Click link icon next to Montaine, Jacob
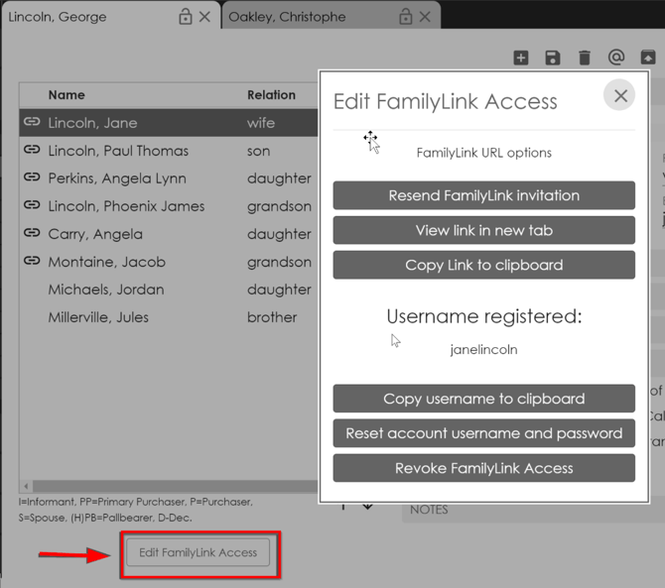This screenshot has height=588, width=665. [32, 261]
